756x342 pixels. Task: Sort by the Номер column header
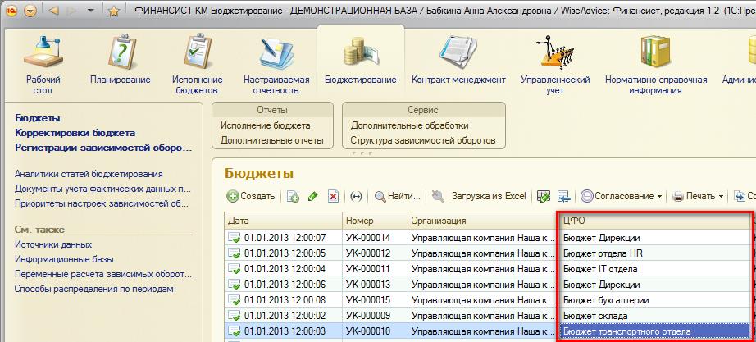coord(375,221)
